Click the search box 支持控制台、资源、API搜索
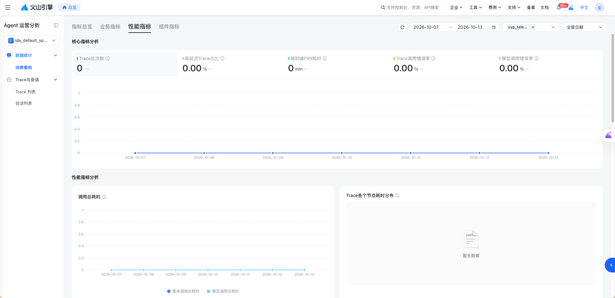Image resolution: width=615 pixels, height=298 pixels. coord(411,7)
